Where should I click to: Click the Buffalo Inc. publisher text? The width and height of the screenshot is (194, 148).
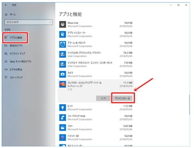75,86
